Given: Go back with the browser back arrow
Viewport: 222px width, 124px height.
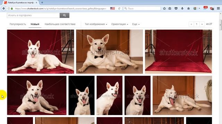Looking at the screenshot, I should click(x=3, y=8).
